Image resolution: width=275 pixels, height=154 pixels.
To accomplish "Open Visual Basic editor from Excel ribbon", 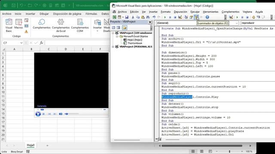I will 9,26.
